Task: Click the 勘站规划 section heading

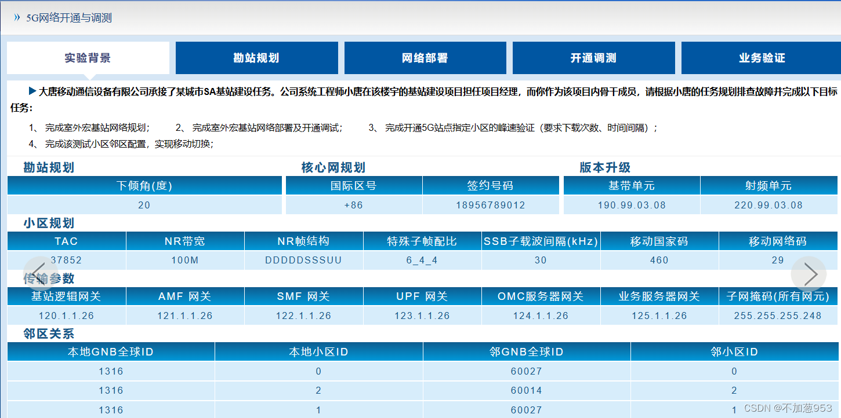Action: point(49,168)
